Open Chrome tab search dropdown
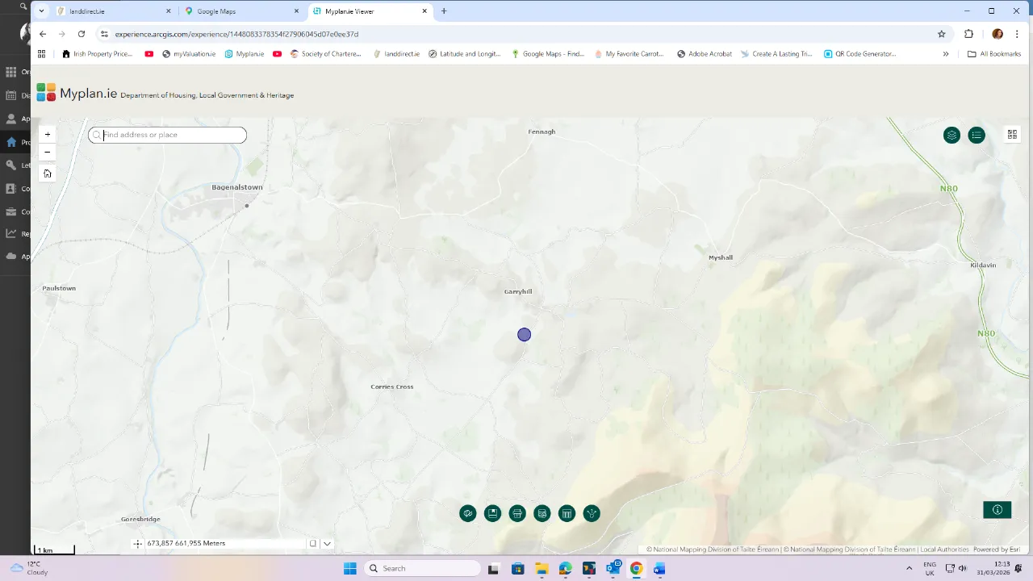This screenshot has height=581, width=1033. [x=42, y=11]
